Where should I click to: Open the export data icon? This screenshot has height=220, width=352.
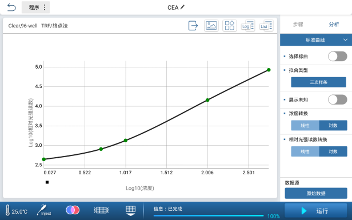193,25
